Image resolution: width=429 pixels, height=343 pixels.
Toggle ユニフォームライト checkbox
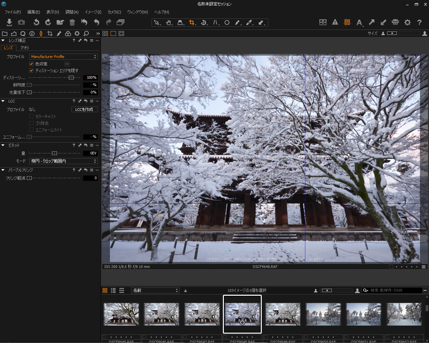click(x=32, y=130)
